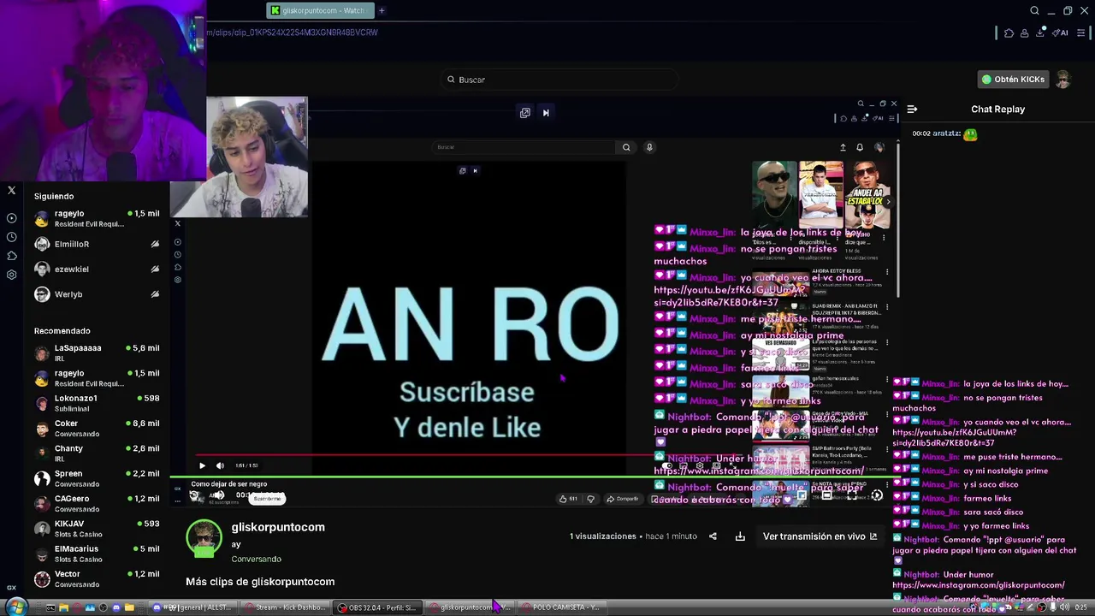The height and width of the screenshot is (616, 1095).
Task: Open Lokonazo1 recommended channel
Action: 97,403
